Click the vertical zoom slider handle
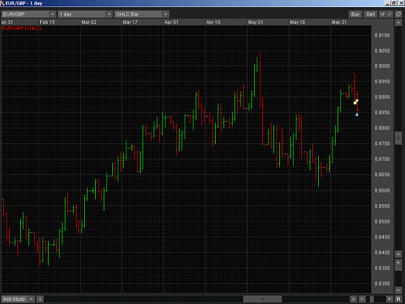 [399, 269]
